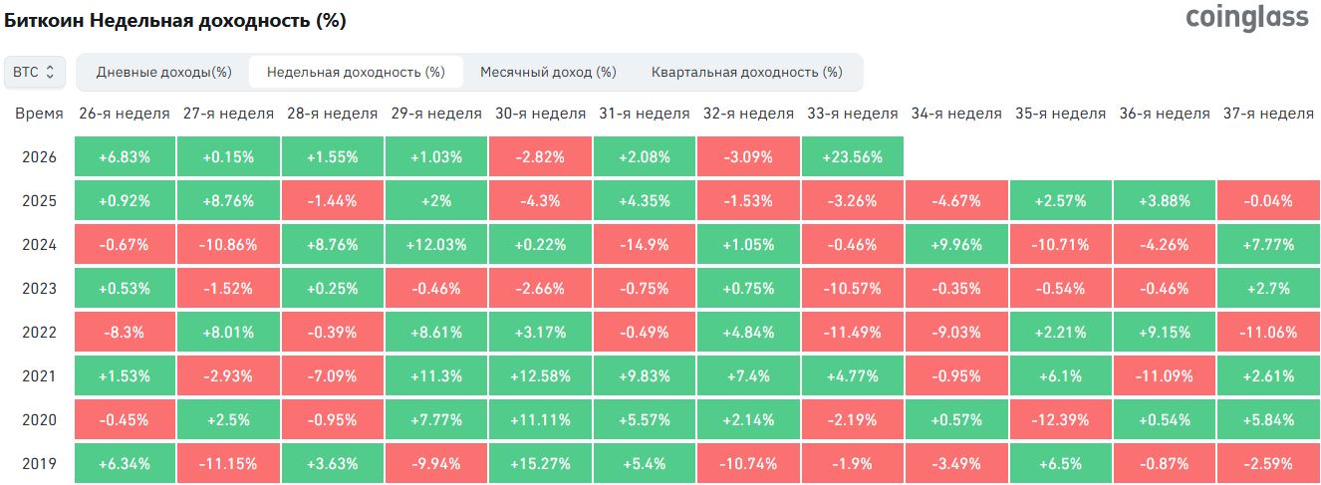Select the 2022 year row label

[40, 332]
